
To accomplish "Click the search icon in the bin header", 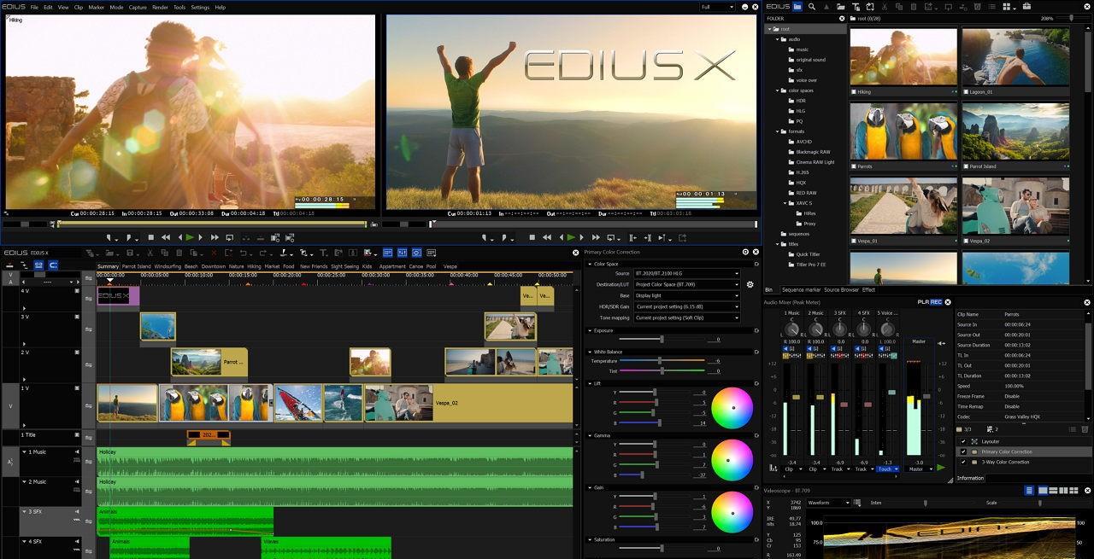I will coord(812,6).
